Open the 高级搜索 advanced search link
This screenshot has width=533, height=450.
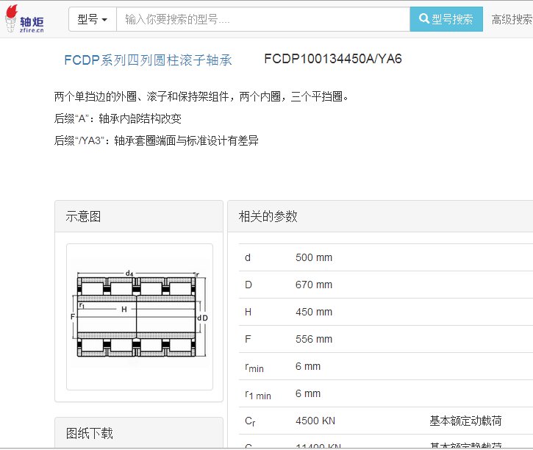click(512, 19)
